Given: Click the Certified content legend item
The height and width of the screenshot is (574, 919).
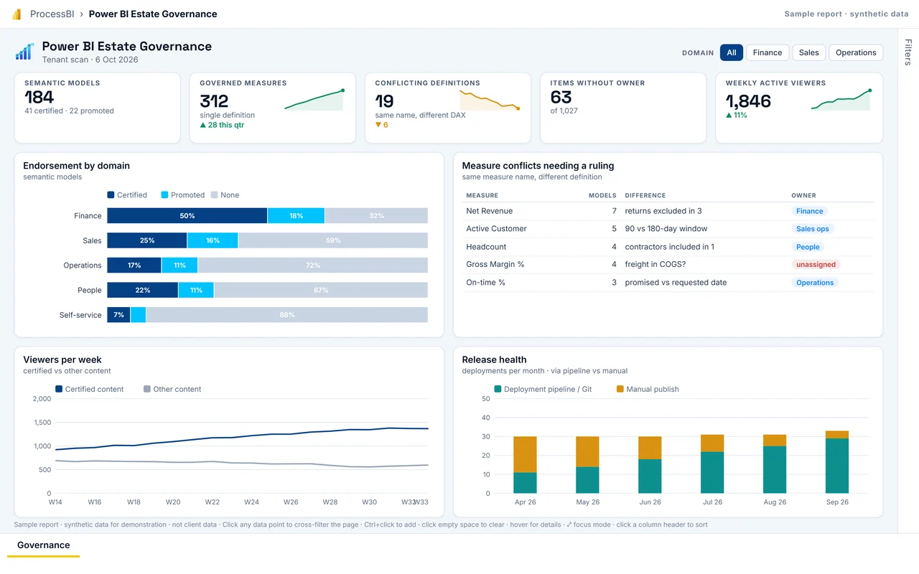Looking at the screenshot, I should click(90, 389).
